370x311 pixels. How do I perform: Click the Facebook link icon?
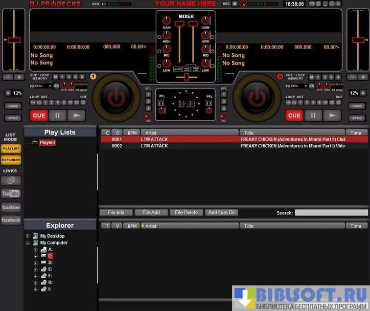pos(11,220)
